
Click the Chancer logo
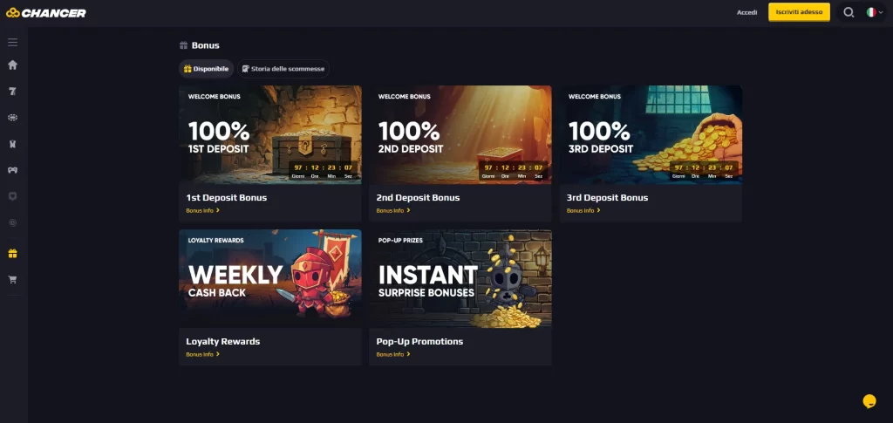coord(46,12)
